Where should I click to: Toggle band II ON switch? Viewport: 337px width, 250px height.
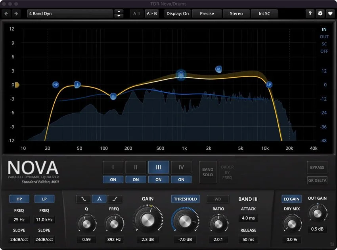[136, 179]
